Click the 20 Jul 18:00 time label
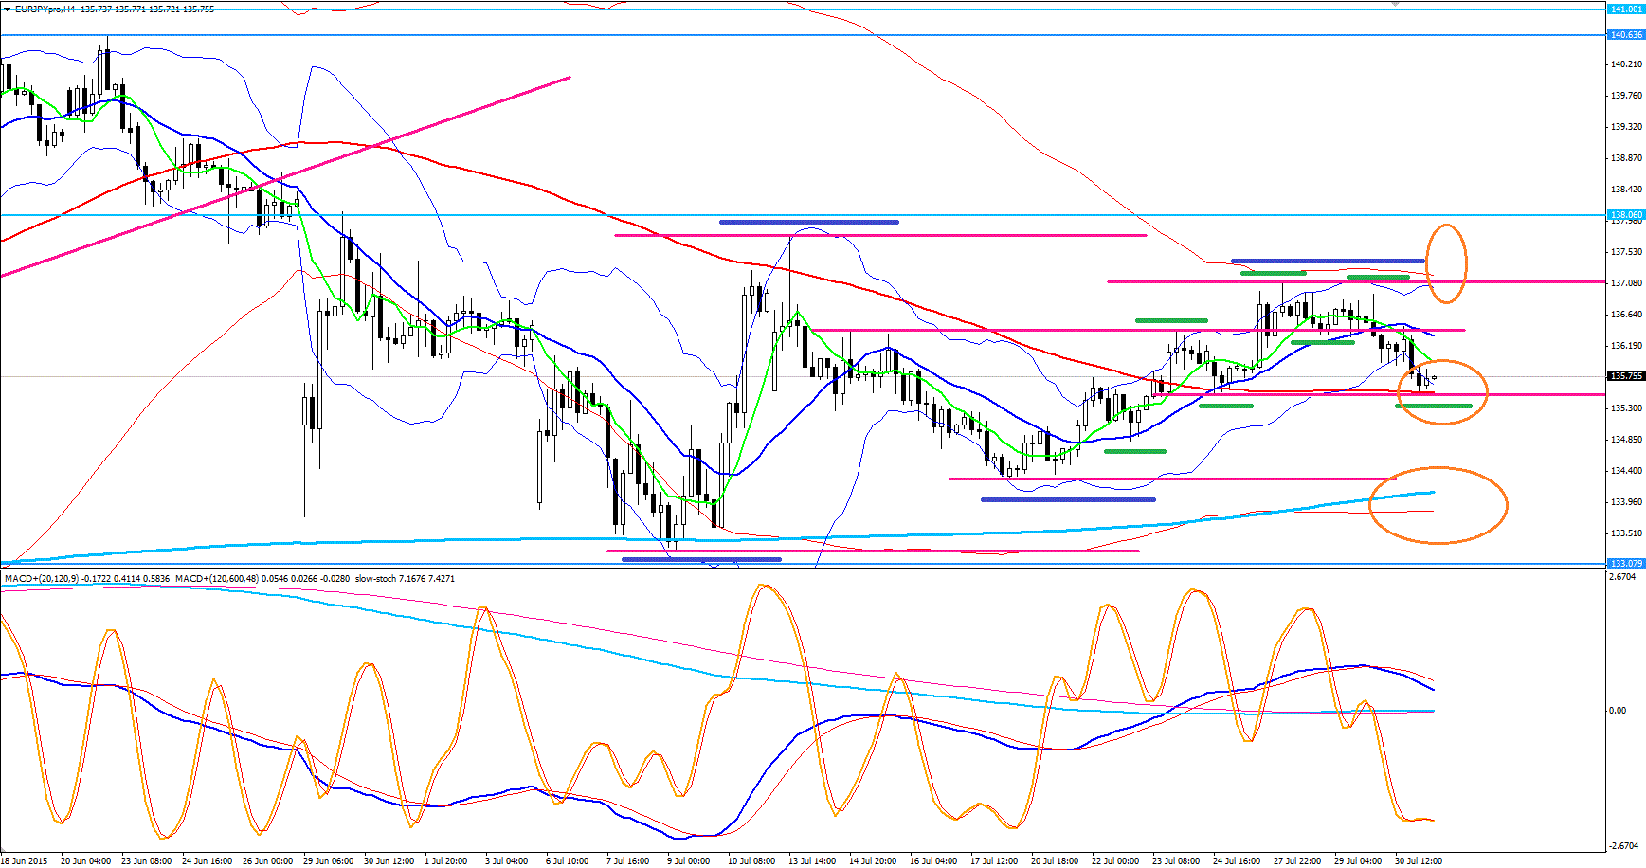Image resolution: width=1646 pixels, height=868 pixels. [1056, 861]
